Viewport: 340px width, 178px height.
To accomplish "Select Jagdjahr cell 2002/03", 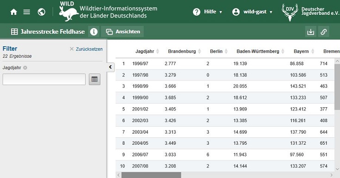I will 140,121.
